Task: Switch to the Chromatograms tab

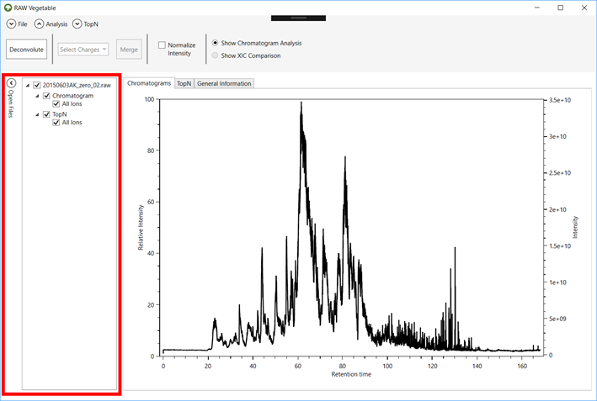Action: coord(149,83)
